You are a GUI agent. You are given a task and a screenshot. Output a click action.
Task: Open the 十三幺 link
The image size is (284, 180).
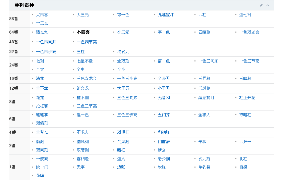coord(42,23)
